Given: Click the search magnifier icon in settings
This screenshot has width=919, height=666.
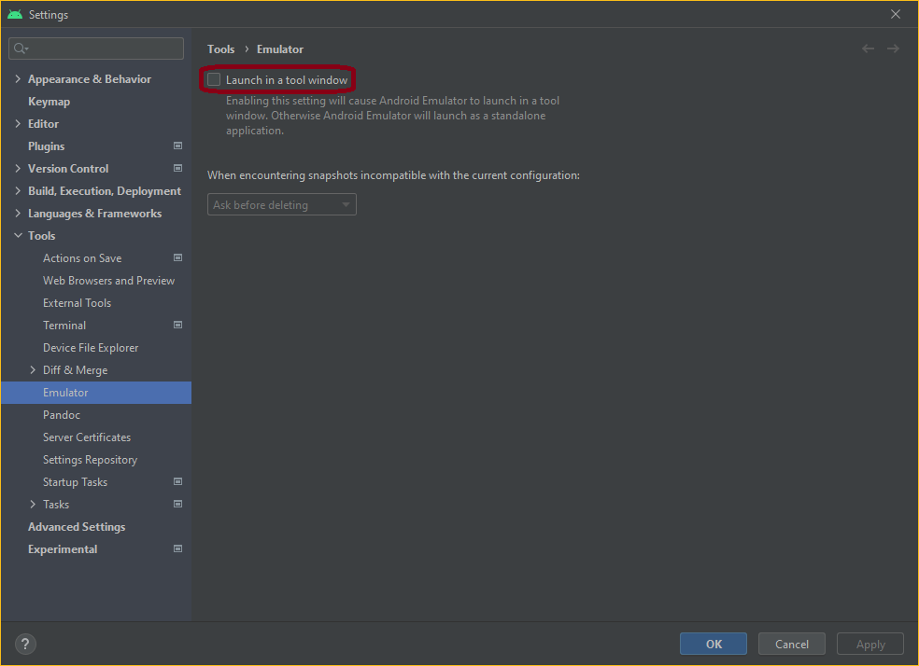Looking at the screenshot, I should point(21,49).
